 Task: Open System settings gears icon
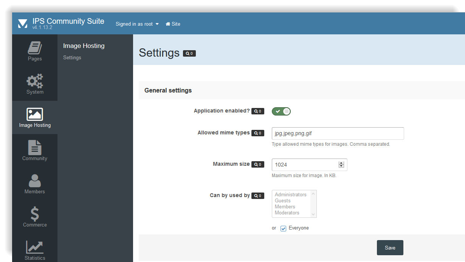tap(35, 81)
